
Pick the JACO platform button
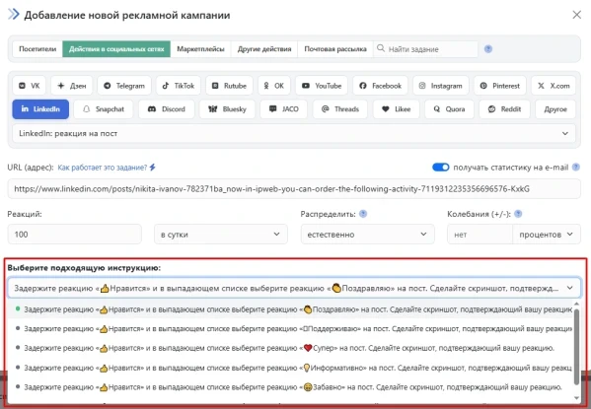[x=284, y=109]
